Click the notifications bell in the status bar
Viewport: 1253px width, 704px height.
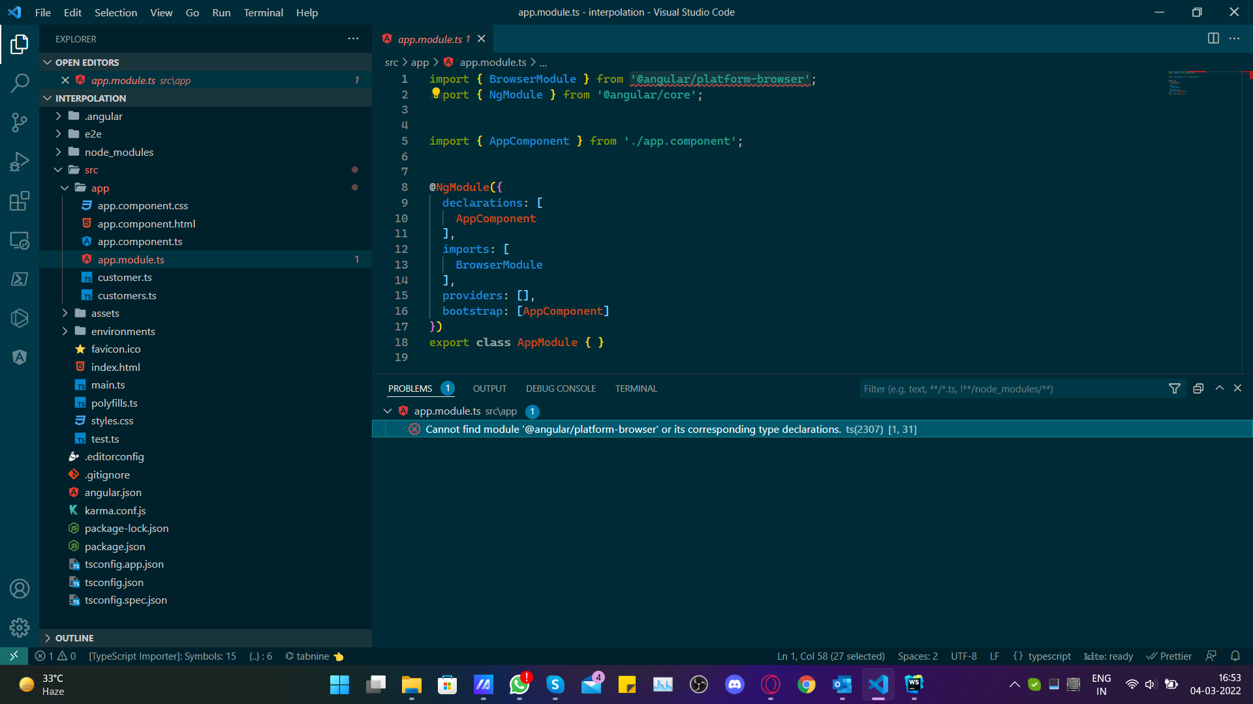[1236, 656]
